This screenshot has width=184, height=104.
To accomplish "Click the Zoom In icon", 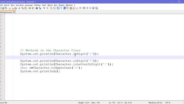I will coord(44,8).
